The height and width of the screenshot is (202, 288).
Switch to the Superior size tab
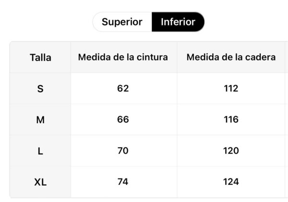pos(122,22)
